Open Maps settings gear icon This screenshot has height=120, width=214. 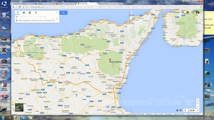pyautogui.click(x=181, y=110)
